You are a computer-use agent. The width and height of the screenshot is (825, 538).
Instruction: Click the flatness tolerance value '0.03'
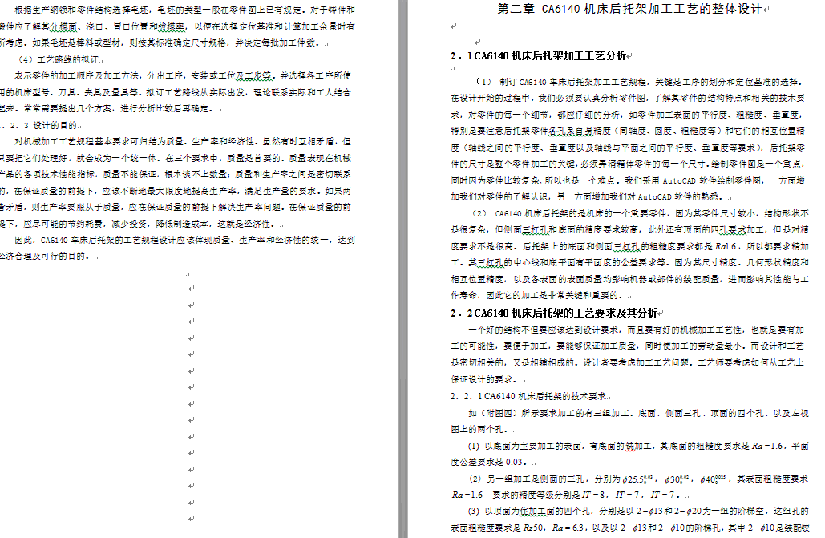click(x=514, y=462)
